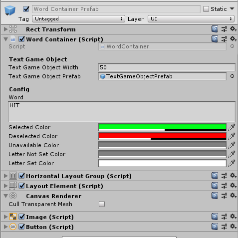Screen dimensions: 238x238
Task: Open Rect Transform gear settings menu
Action: [233, 29]
